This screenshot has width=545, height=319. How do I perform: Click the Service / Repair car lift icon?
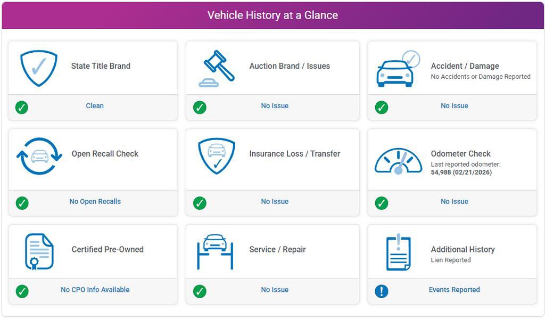click(215, 251)
